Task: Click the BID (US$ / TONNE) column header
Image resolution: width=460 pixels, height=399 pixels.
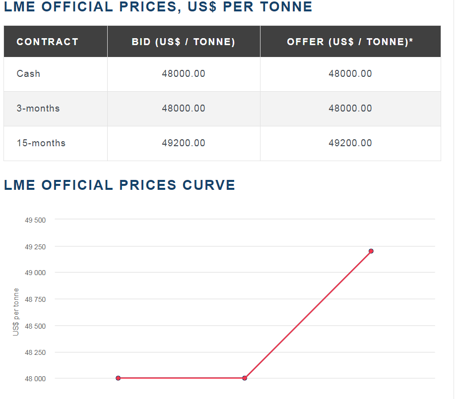Action: (184, 42)
